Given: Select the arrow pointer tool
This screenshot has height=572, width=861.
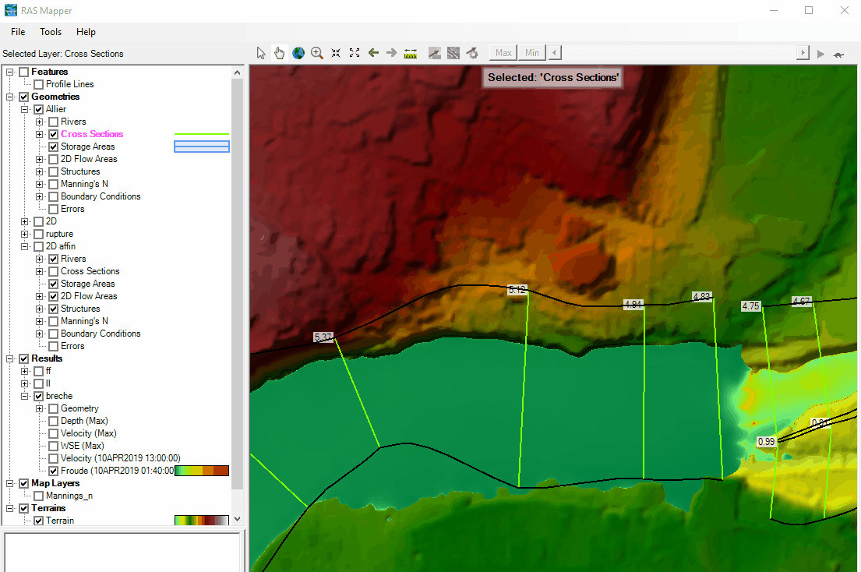Looking at the screenshot, I should click(x=261, y=53).
